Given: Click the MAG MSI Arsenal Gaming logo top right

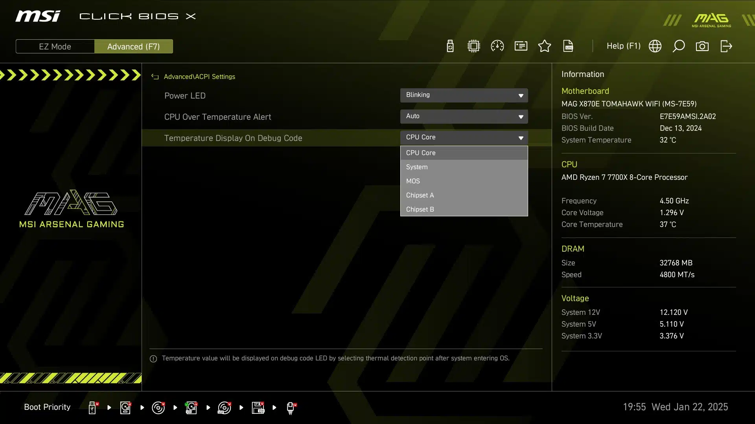Looking at the screenshot, I should (711, 20).
